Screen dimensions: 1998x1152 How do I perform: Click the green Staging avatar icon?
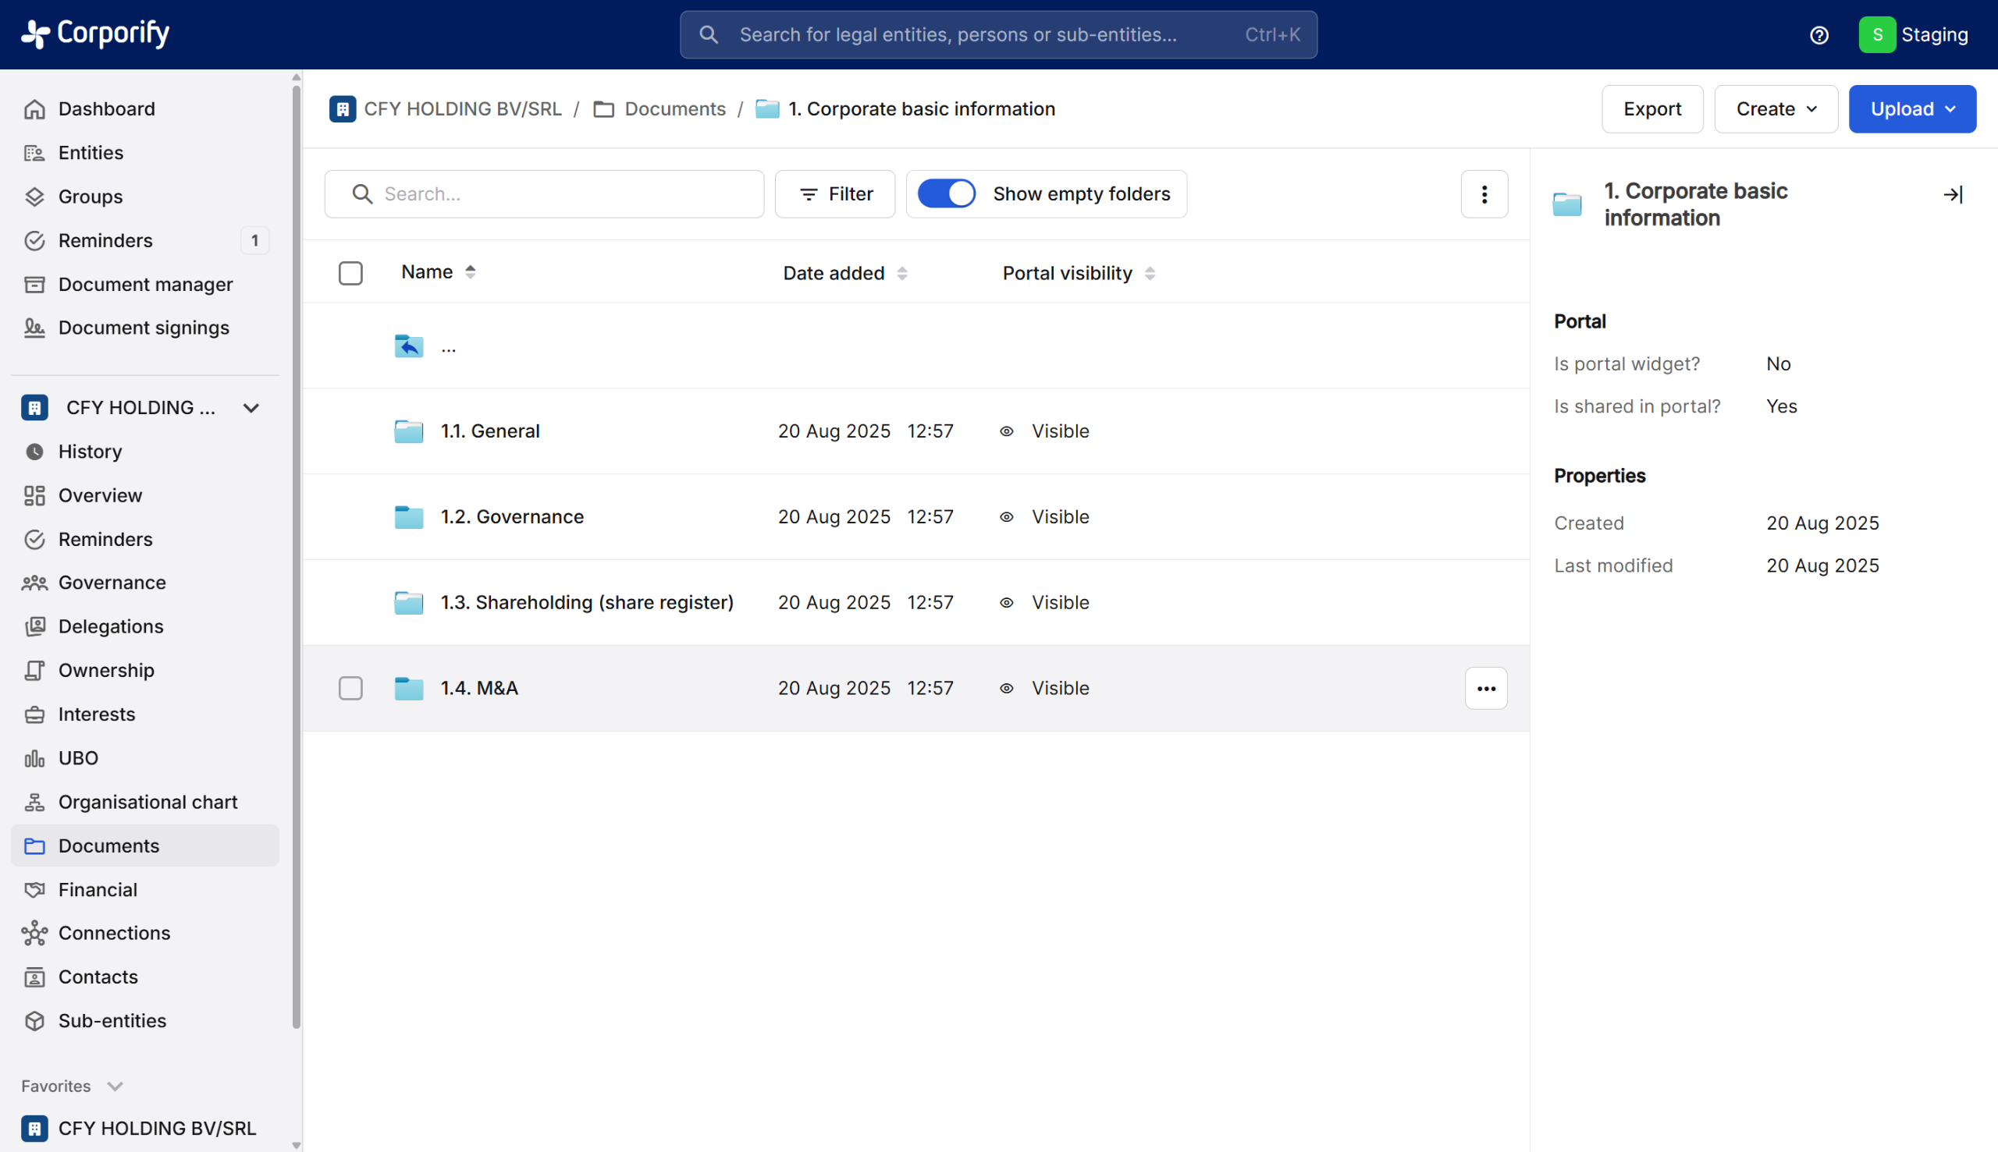[1876, 35]
